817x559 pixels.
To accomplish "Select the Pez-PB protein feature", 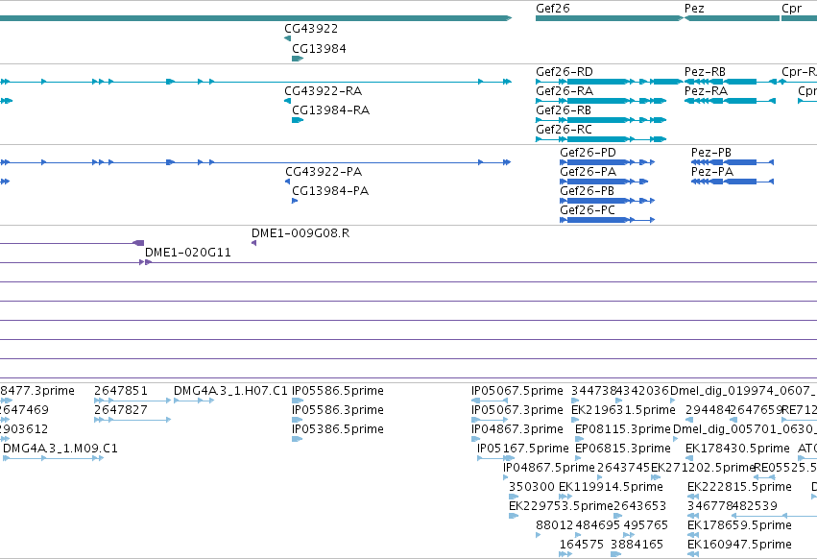I will click(733, 162).
